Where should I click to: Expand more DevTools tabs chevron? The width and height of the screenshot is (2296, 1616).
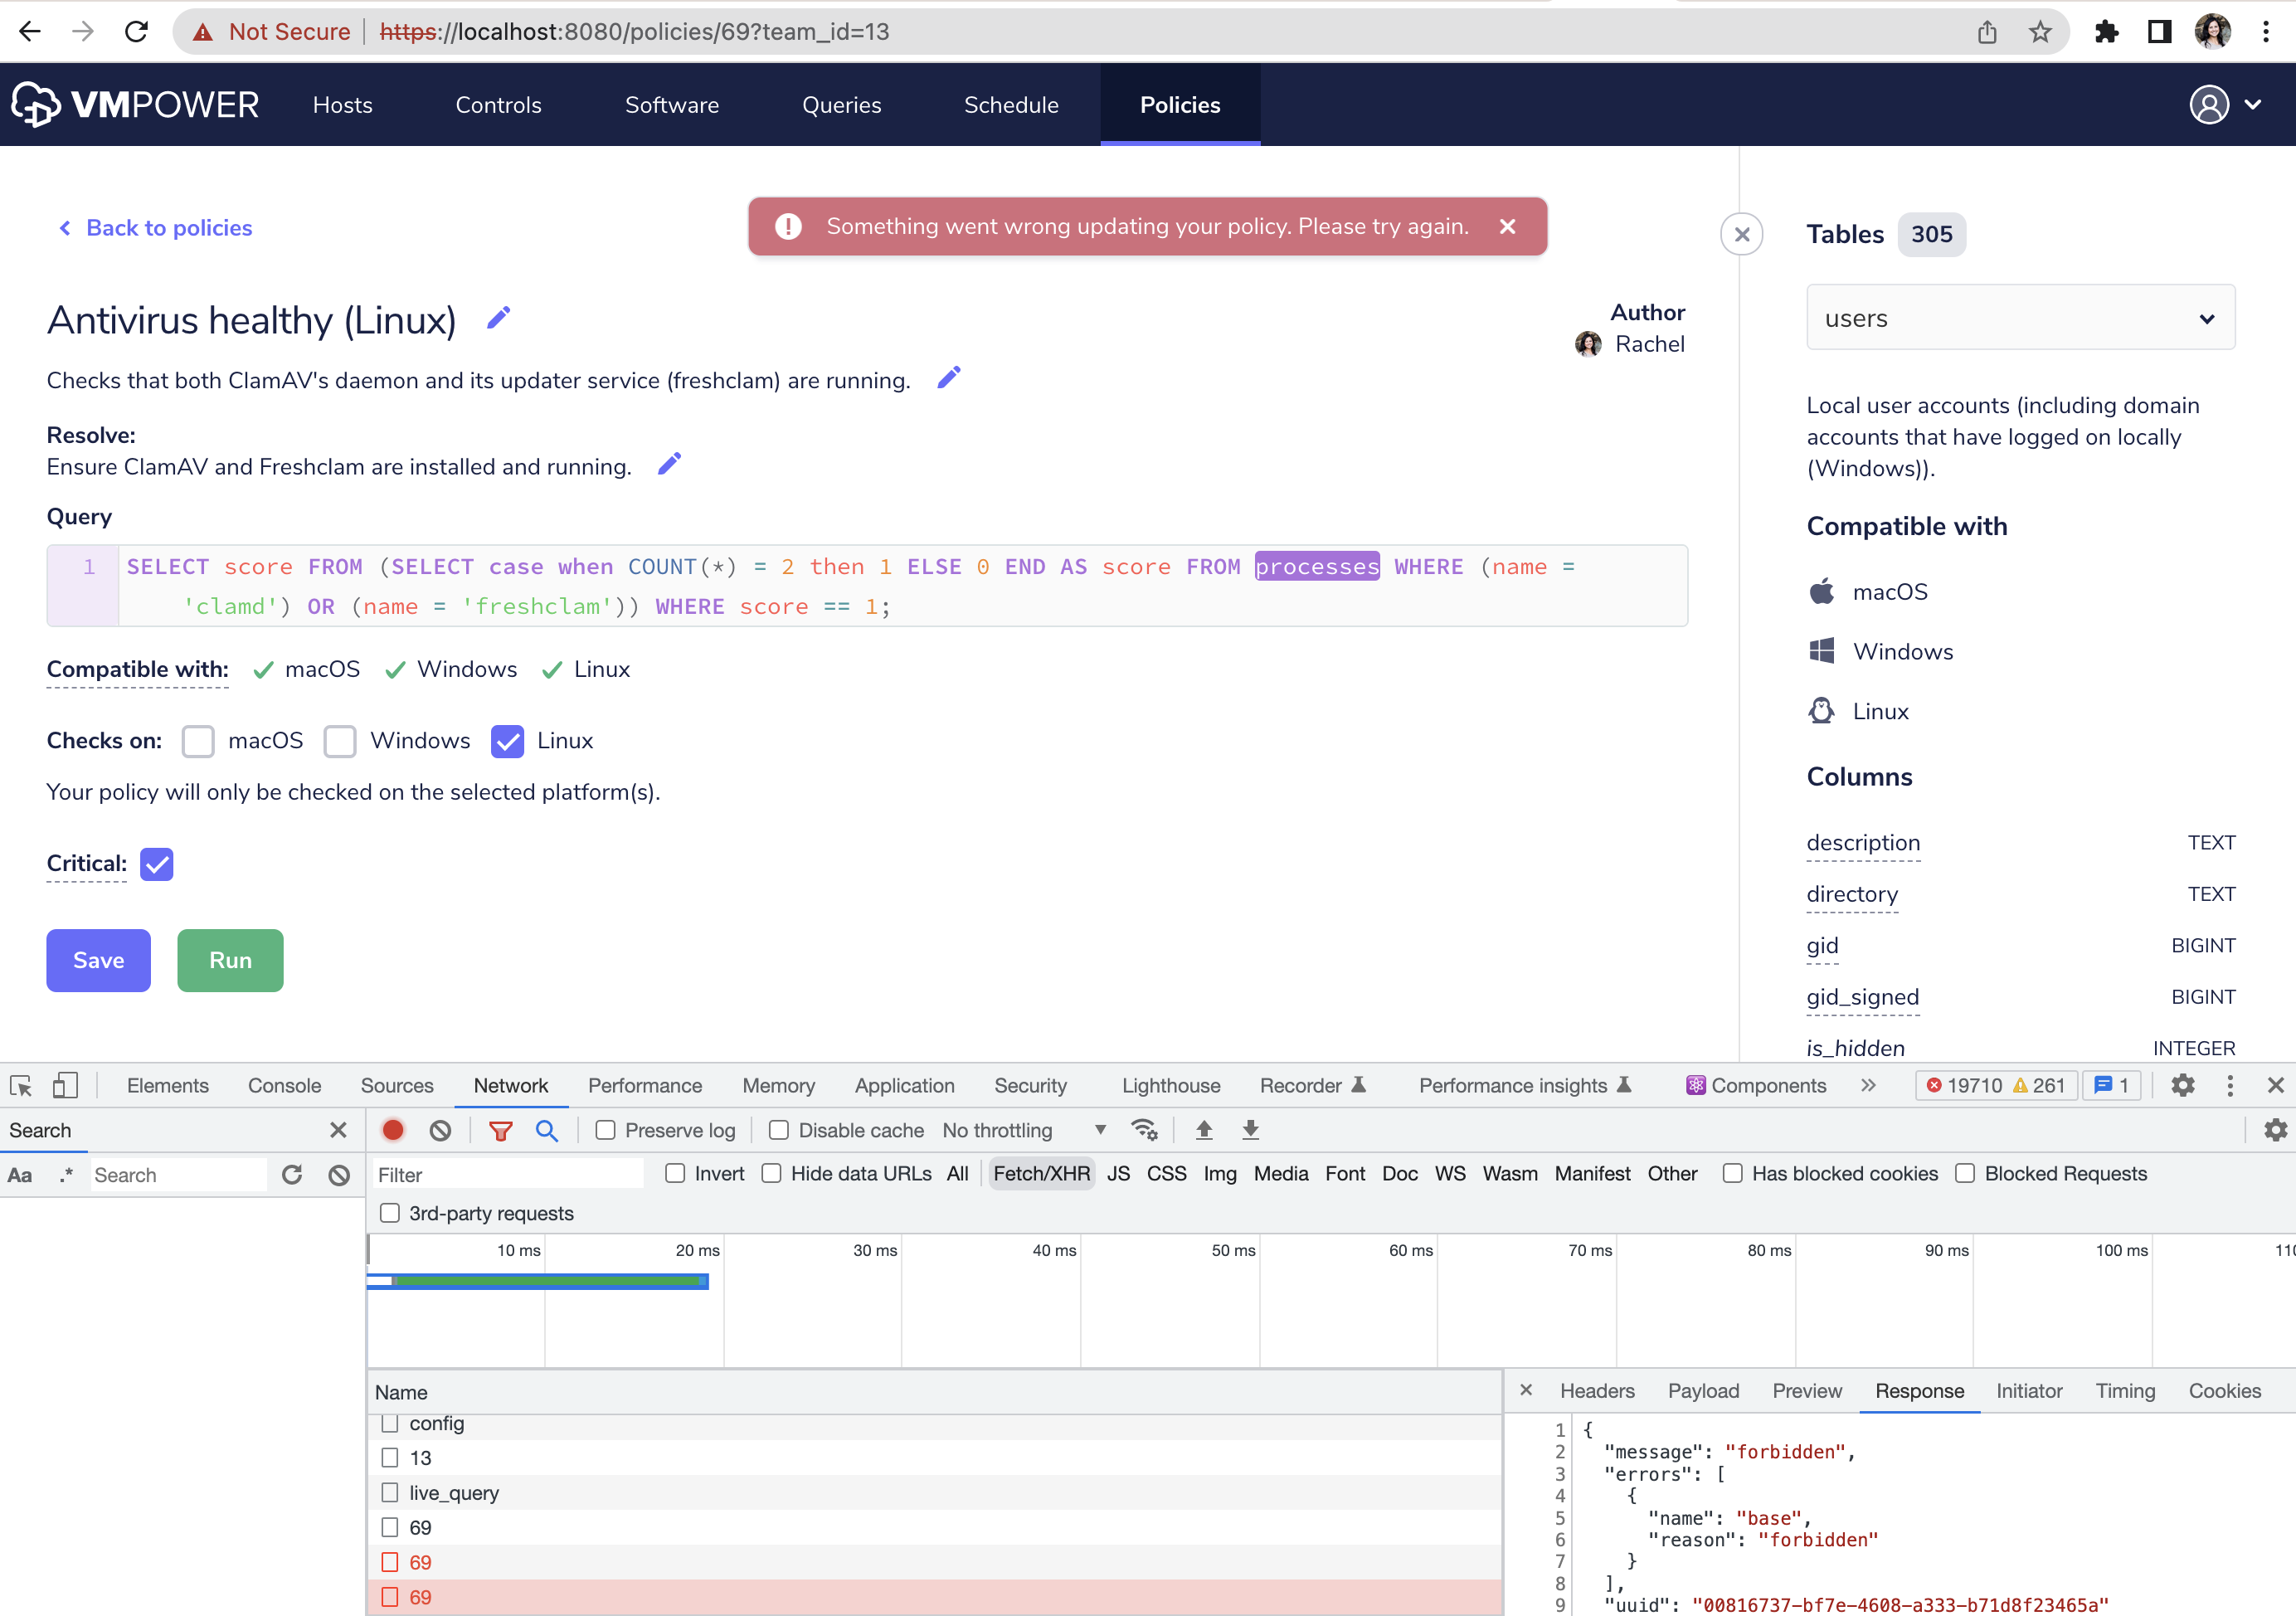click(1868, 1085)
